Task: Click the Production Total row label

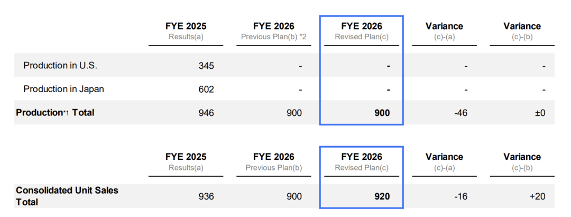Action: [x=55, y=112]
